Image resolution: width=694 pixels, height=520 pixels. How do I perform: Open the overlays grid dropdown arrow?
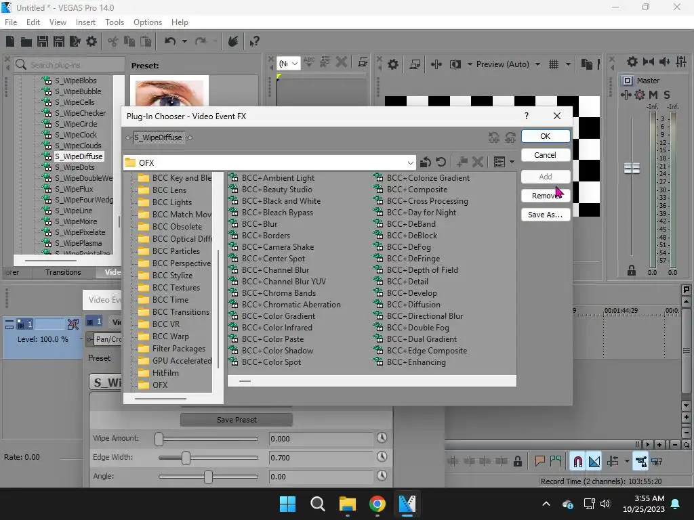click(x=569, y=64)
